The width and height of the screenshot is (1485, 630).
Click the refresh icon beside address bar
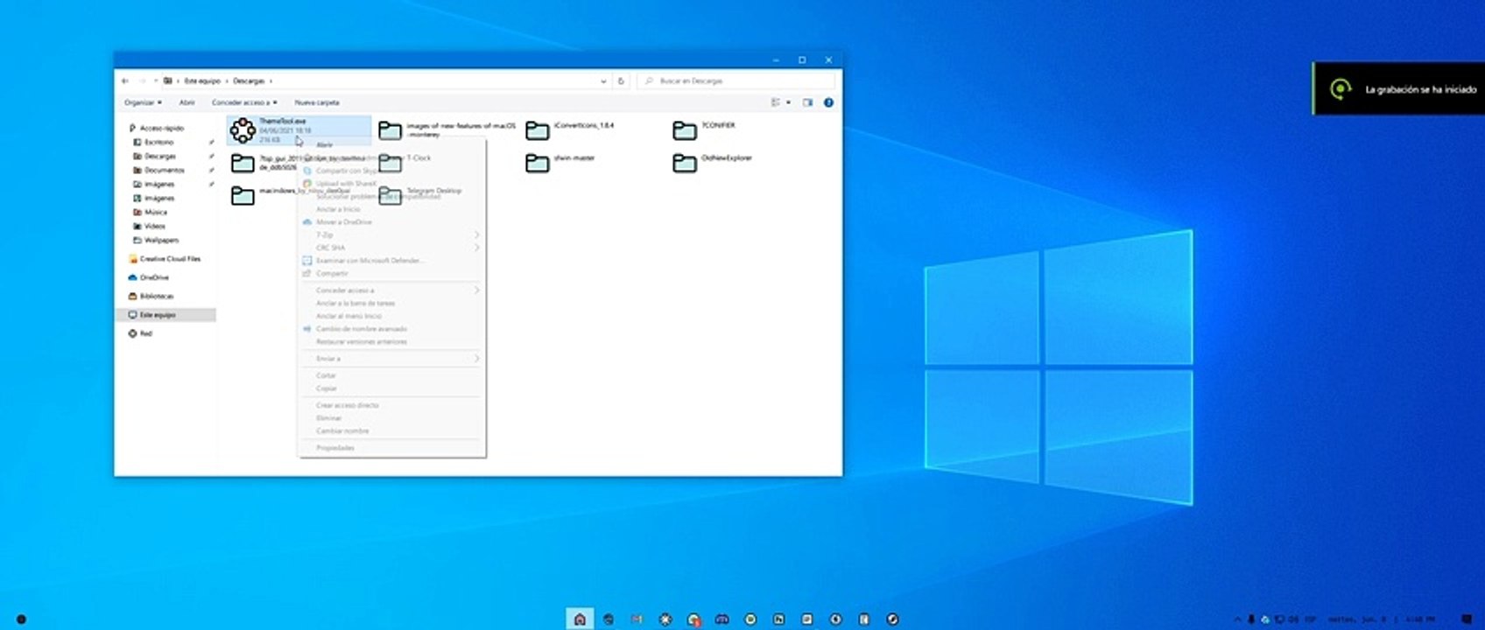(x=621, y=80)
